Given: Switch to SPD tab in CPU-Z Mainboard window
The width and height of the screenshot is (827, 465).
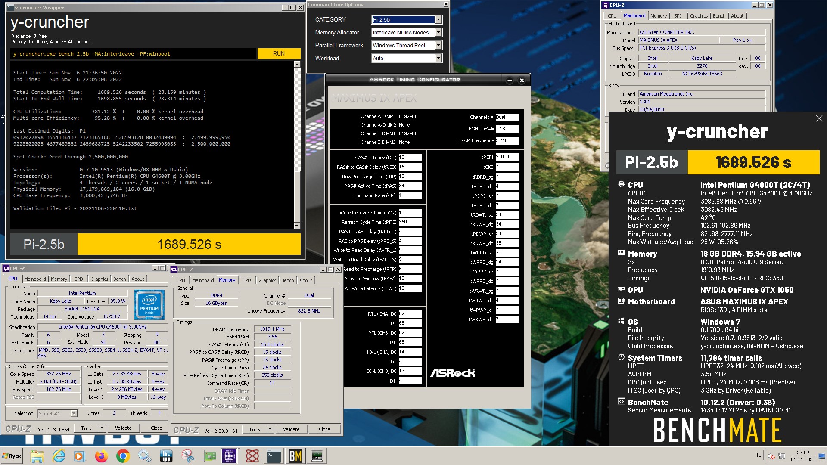Looking at the screenshot, I should (678, 16).
